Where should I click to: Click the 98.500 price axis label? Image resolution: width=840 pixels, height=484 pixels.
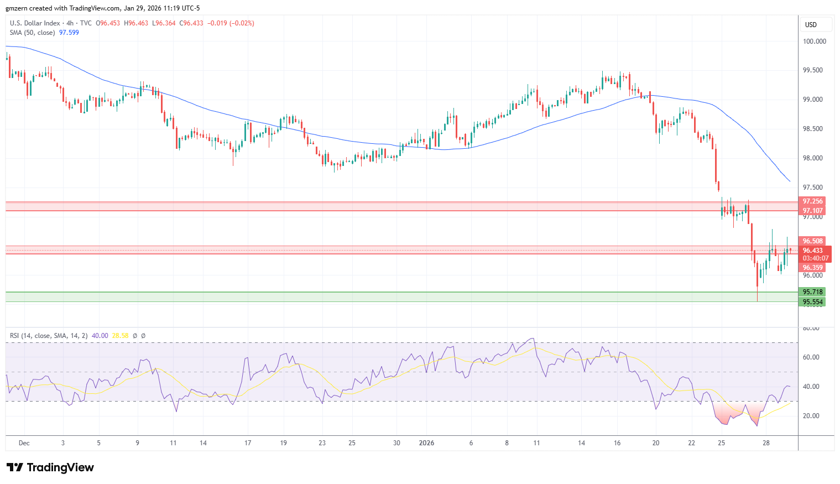[x=813, y=129]
